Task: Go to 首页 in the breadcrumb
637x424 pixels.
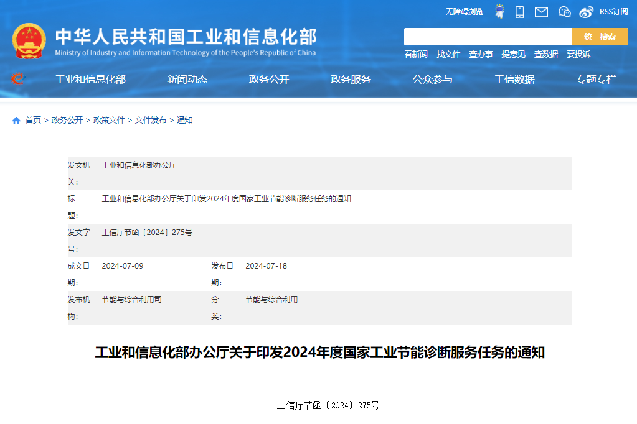Action: tap(33, 120)
